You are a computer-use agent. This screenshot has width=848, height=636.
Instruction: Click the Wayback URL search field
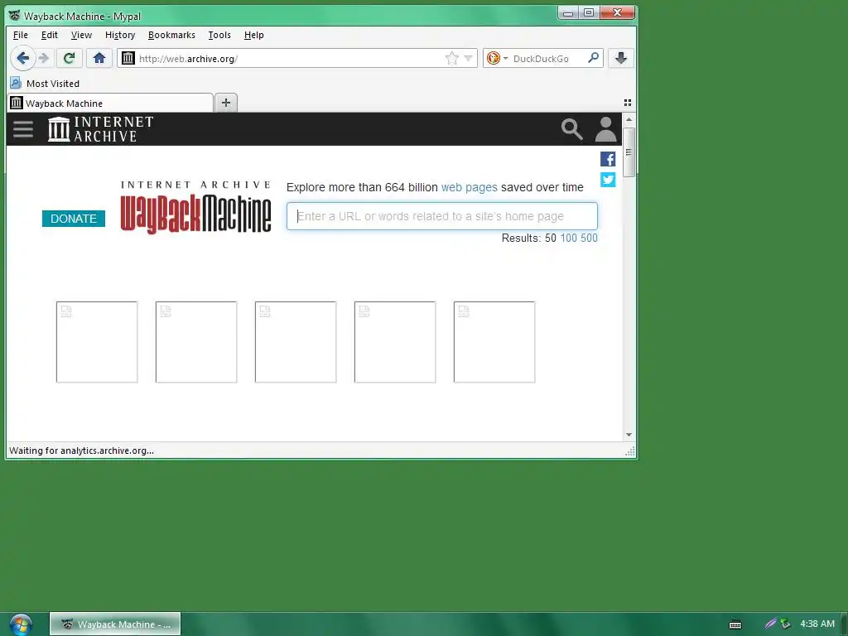442,216
